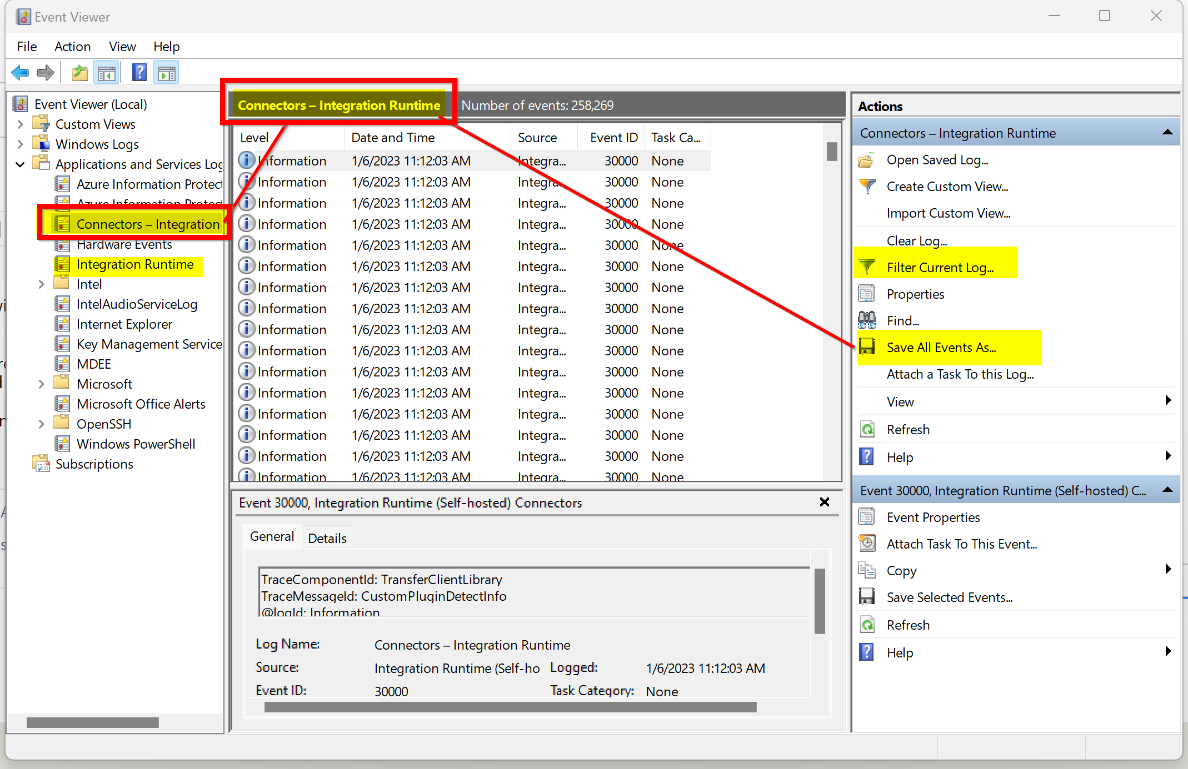Toggle the Show/Hide Action Pane icon
1188x769 pixels.
[166, 73]
